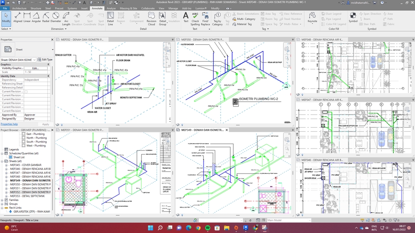Select the Revit Links tree node
Viewport: 415px width, 233px height.
(16, 208)
